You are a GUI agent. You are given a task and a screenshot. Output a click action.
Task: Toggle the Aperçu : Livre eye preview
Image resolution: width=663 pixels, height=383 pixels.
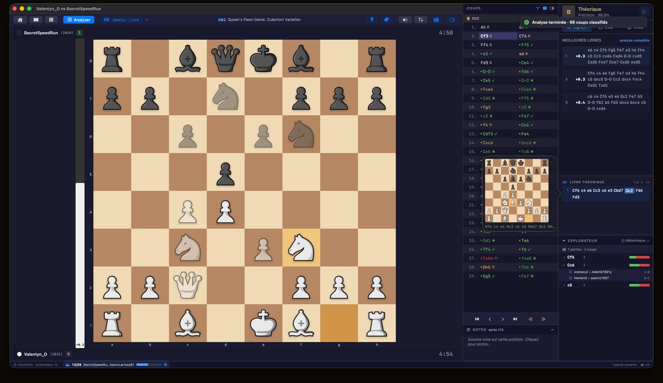[x=121, y=20]
